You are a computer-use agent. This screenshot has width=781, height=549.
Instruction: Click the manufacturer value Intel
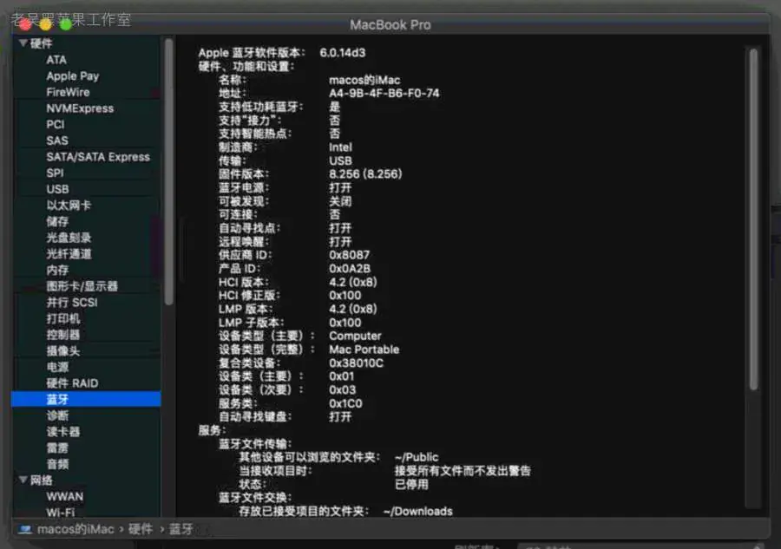[x=340, y=147]
